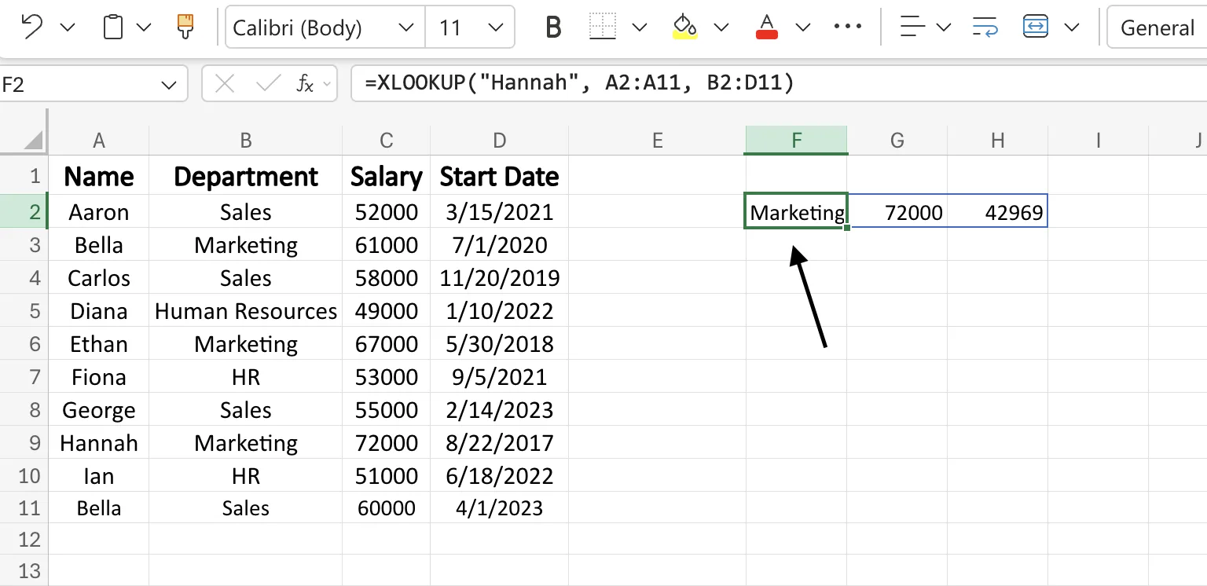1207x586 pixels.
Task: Select the cell with date 8/22/2017
Action: click(x=500, y=443)
